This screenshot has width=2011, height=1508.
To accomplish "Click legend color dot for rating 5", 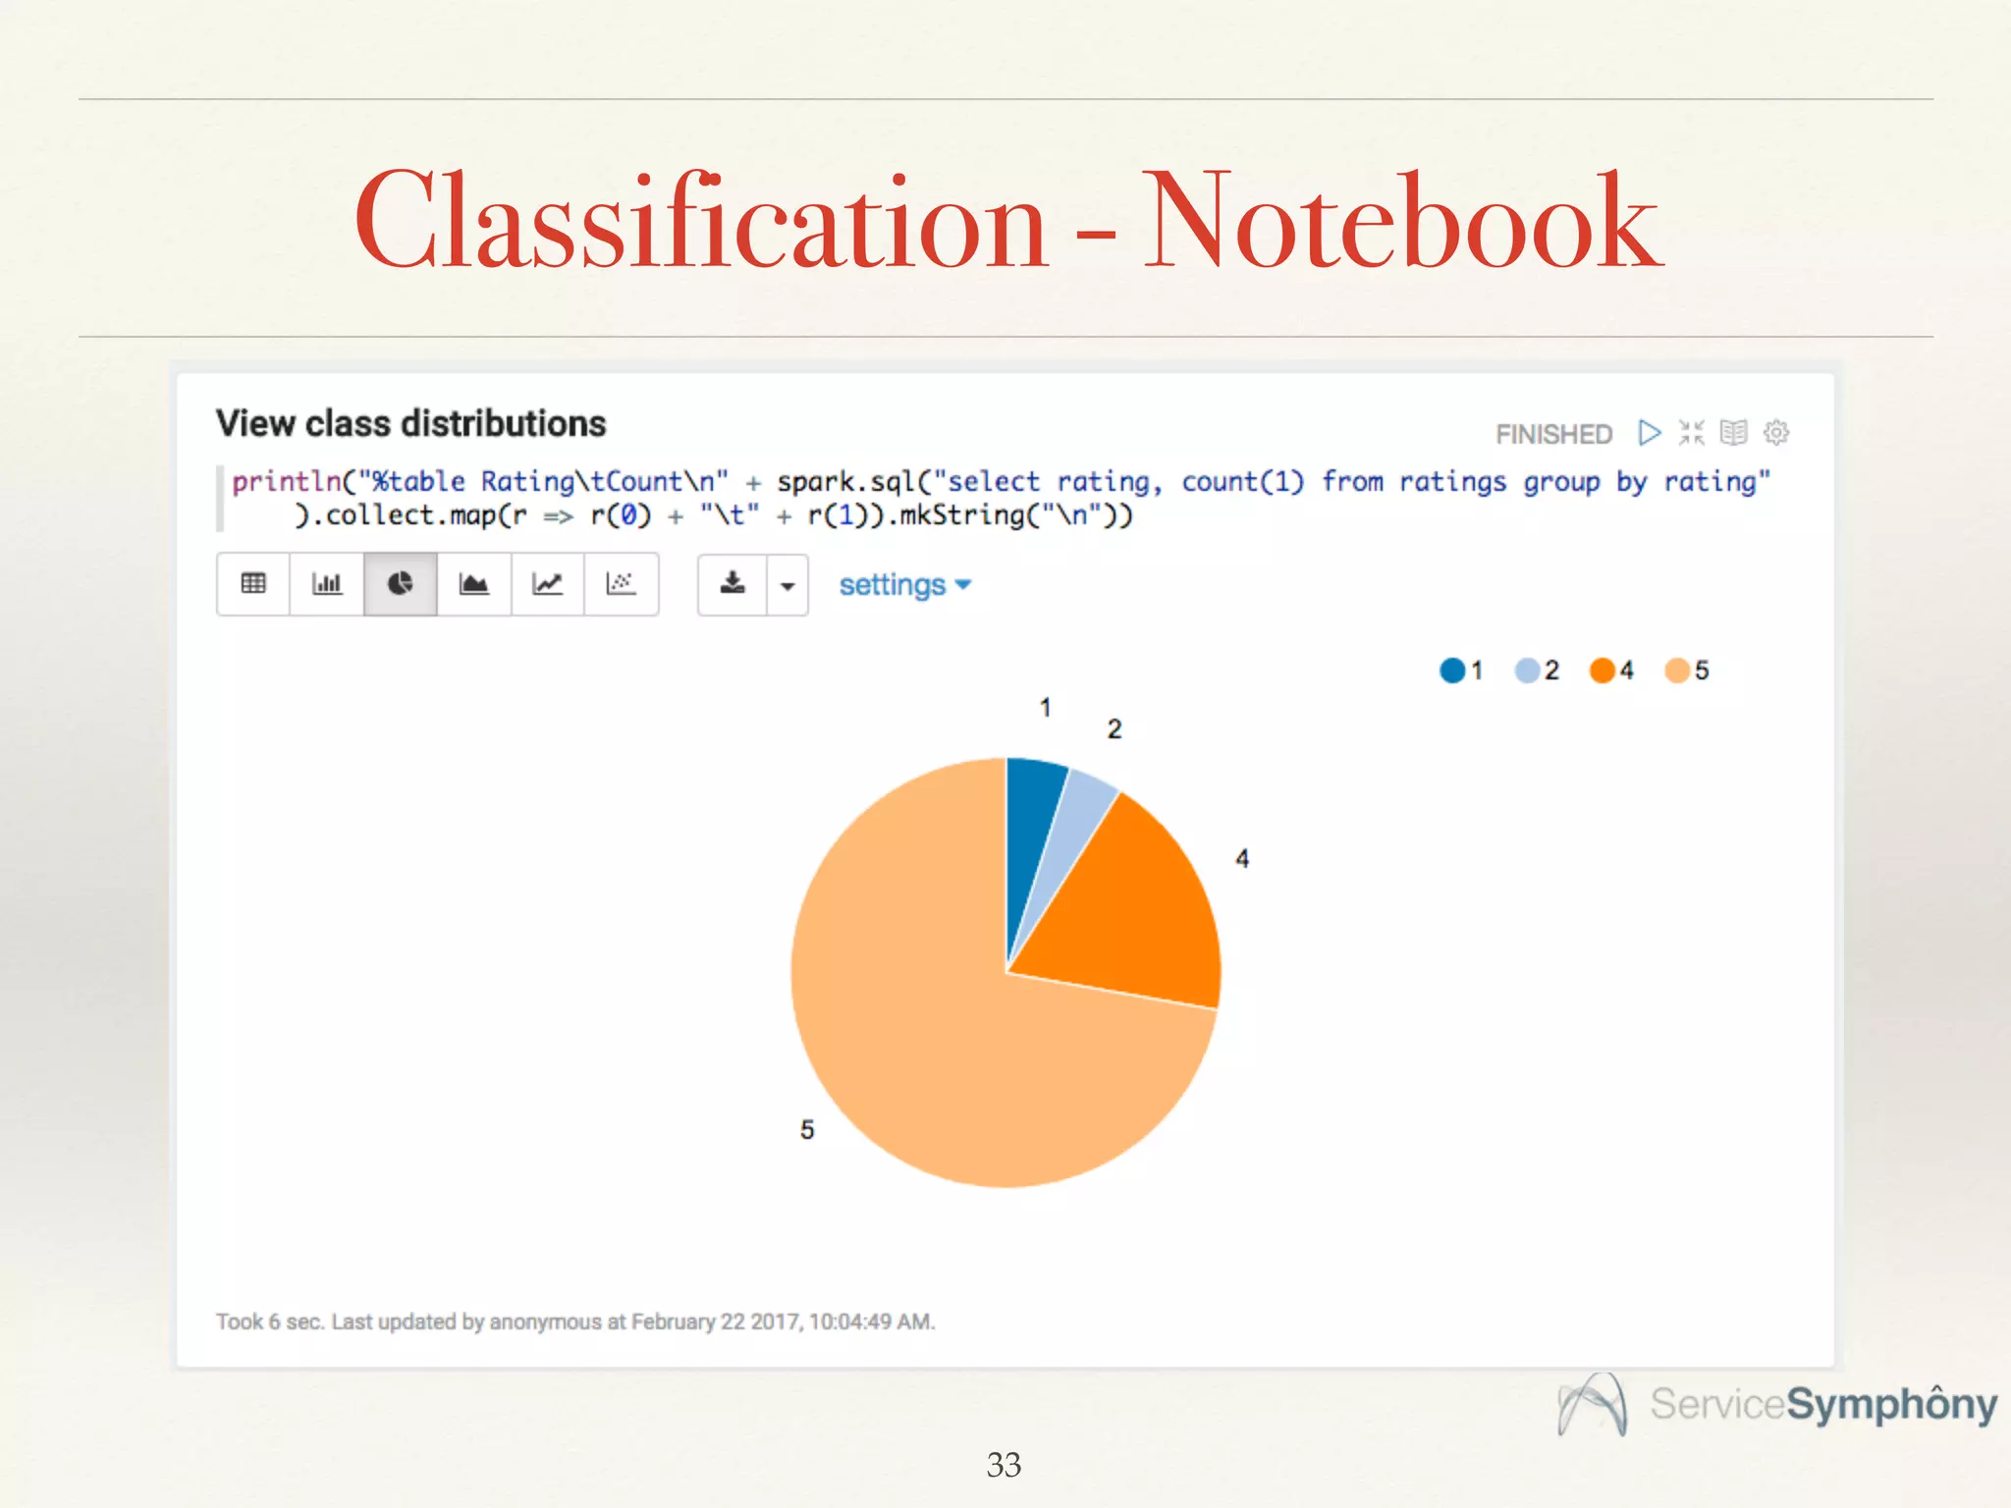I will pos(1677,671).
